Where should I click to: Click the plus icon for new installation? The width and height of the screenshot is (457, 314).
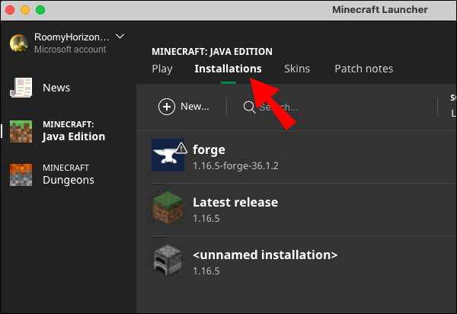pos(166,107)
